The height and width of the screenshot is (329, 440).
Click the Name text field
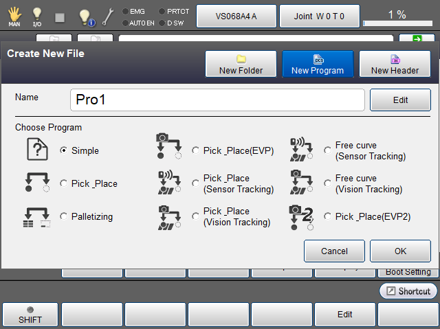(217, 100)
